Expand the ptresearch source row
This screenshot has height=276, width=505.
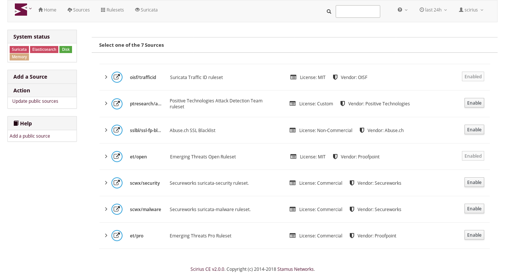(106, 103)
